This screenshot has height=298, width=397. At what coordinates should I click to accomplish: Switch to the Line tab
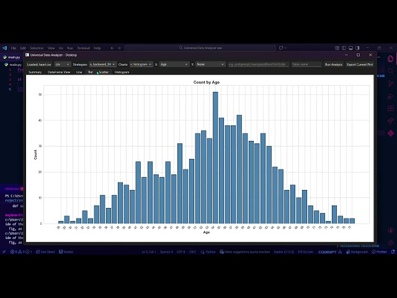[x=79, y=72]
